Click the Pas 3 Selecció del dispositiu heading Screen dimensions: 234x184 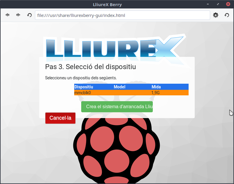coord(91,67)
